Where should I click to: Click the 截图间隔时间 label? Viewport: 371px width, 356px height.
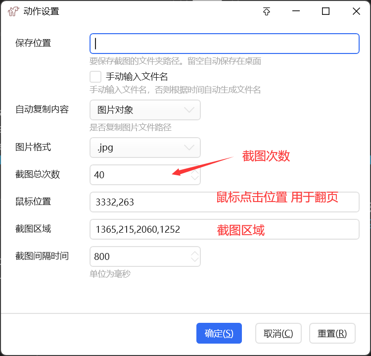coord(42,256)
